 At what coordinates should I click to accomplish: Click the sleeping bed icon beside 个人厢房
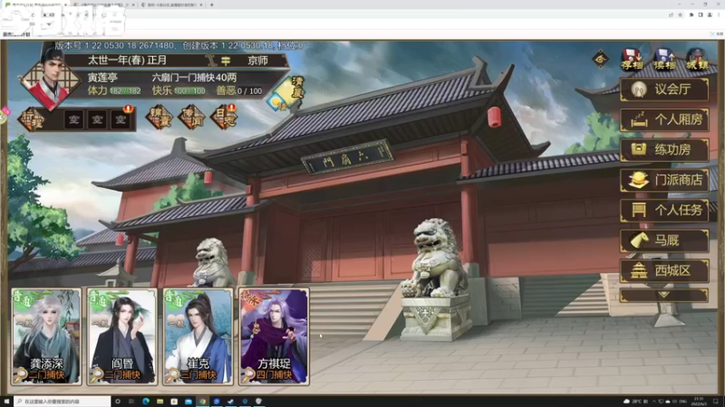pos(639,119)
